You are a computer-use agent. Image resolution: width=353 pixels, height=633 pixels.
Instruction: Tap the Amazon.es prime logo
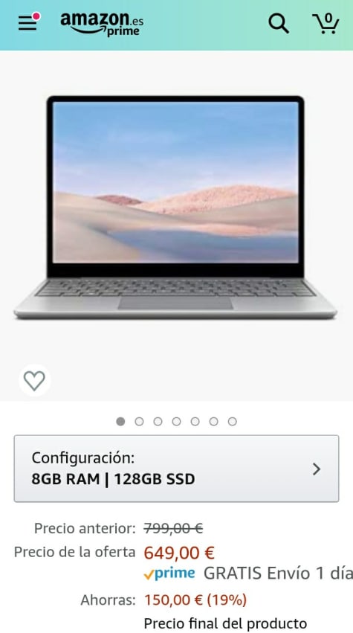point(102,25)
